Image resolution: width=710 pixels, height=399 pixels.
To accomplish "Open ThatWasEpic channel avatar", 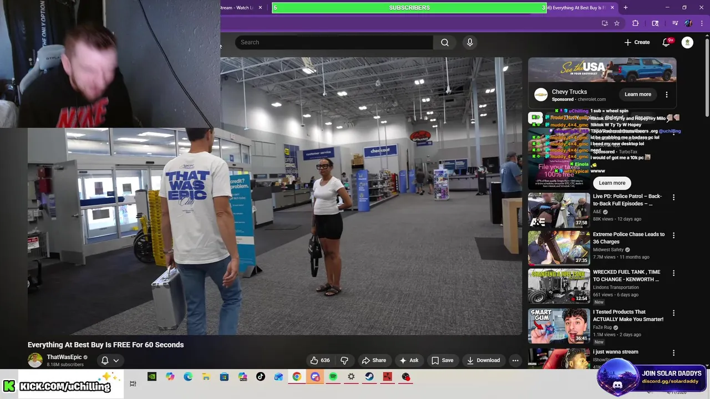I will click(35, 360).
